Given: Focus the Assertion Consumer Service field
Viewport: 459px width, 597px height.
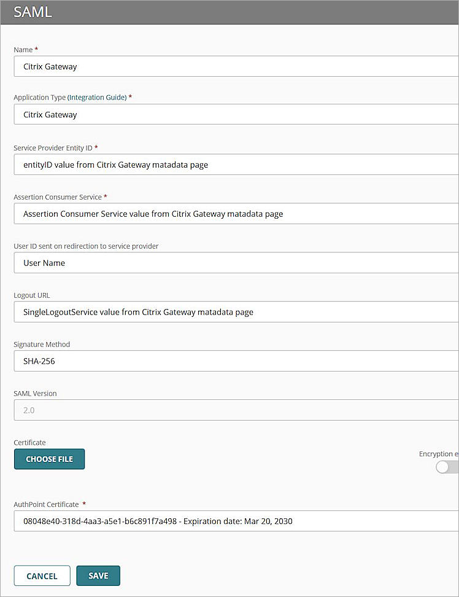Looking at the screenshot, I should [236, 214].
